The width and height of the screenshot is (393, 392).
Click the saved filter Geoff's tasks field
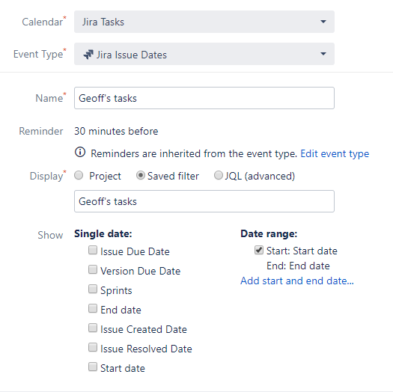pyautogui.click(x=204, y=201)
